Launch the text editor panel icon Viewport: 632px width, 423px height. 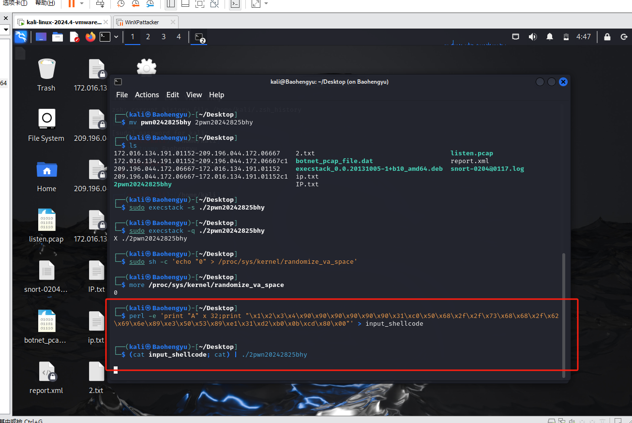point(74,37)
